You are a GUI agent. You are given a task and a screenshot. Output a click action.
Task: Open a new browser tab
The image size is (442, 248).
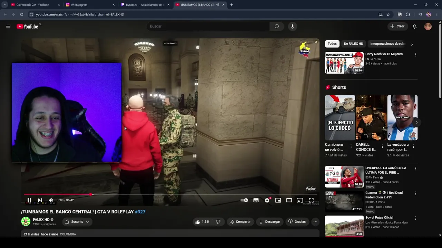point(231,5)
